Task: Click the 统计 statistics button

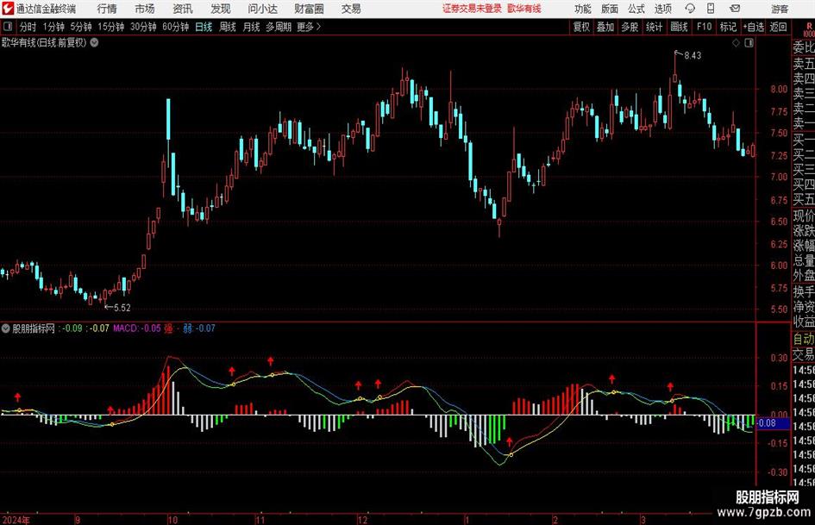Action: click(654, 27)
